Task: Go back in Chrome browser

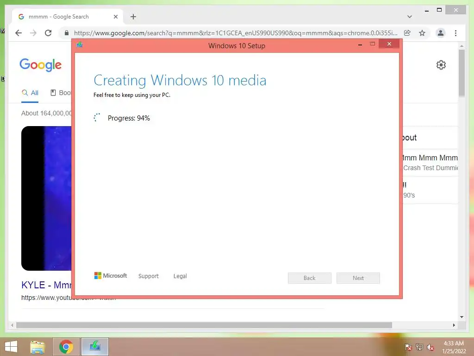Action: tap(19, 33)
